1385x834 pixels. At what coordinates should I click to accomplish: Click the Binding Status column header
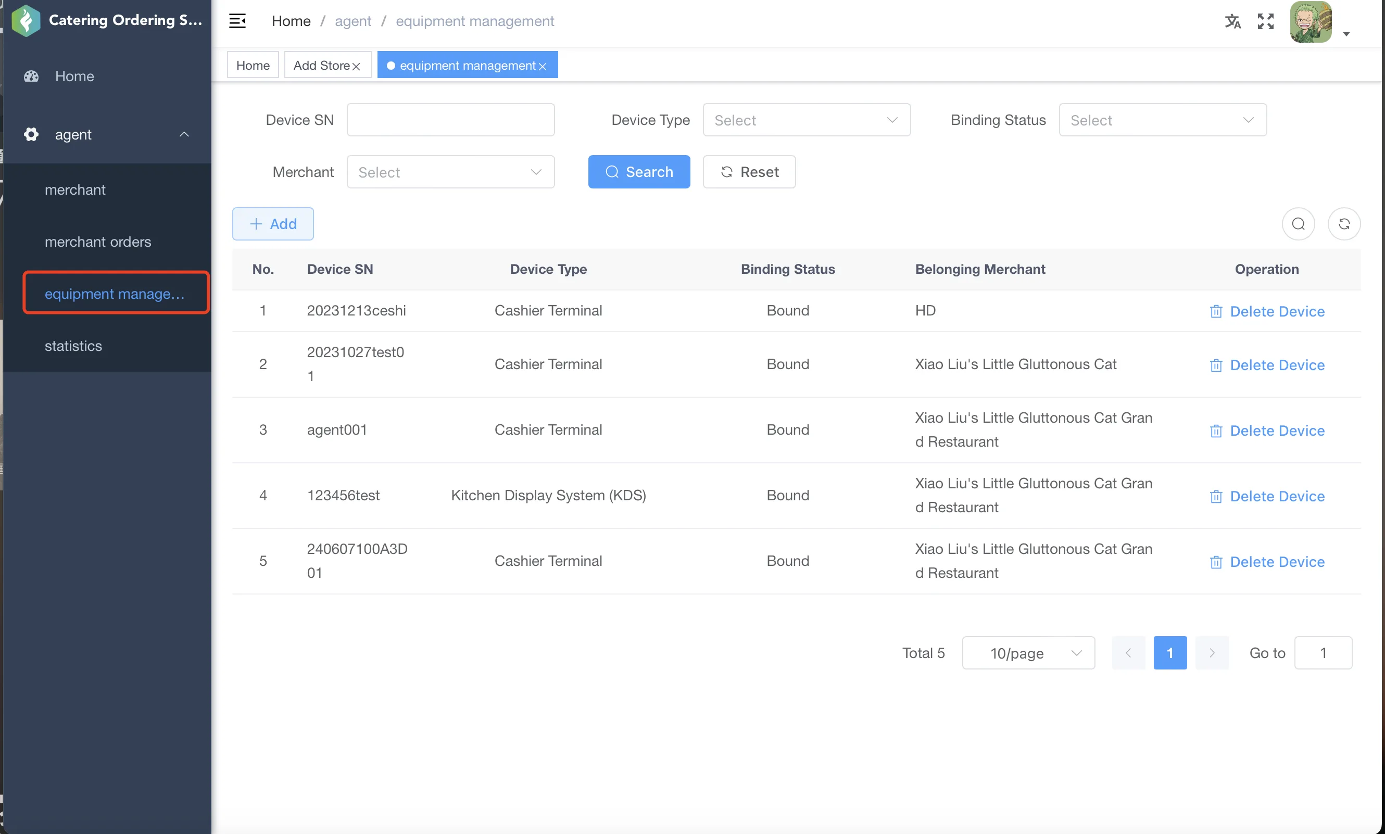788,269
